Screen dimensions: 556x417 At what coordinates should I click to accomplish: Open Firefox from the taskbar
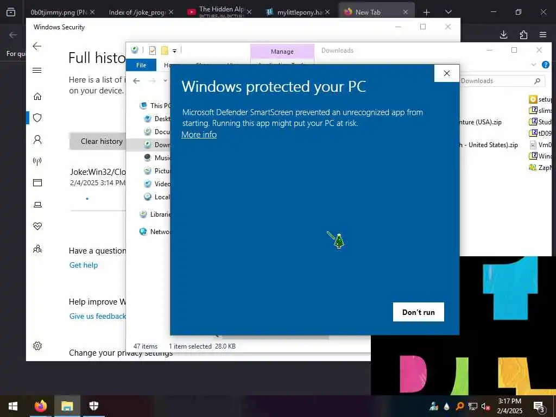(x=40, y=406)
